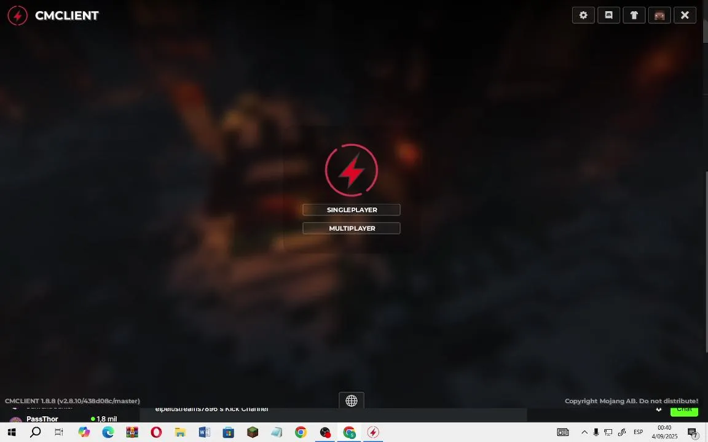The image size is (708, 442).
Task: Open news widget in system tray
Action: 562,432
